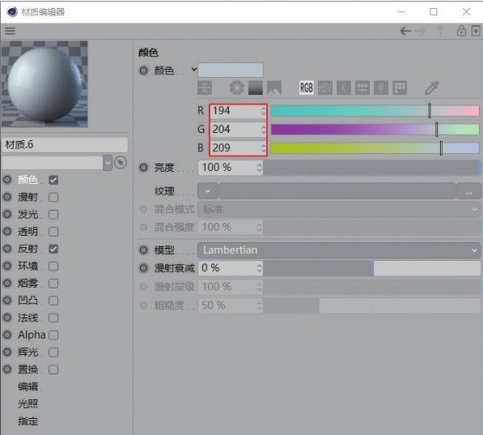Click the back arrow navigation icon
This screenshot has width=483, height=435.
405,31
